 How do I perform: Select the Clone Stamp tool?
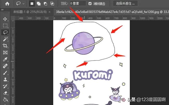pyautogui.click(x=5, y=80)
